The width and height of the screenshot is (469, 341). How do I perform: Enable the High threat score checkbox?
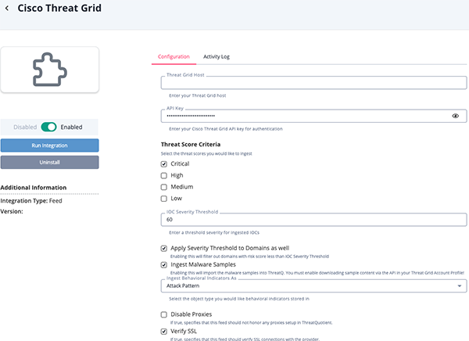click(x=164, y=176)
